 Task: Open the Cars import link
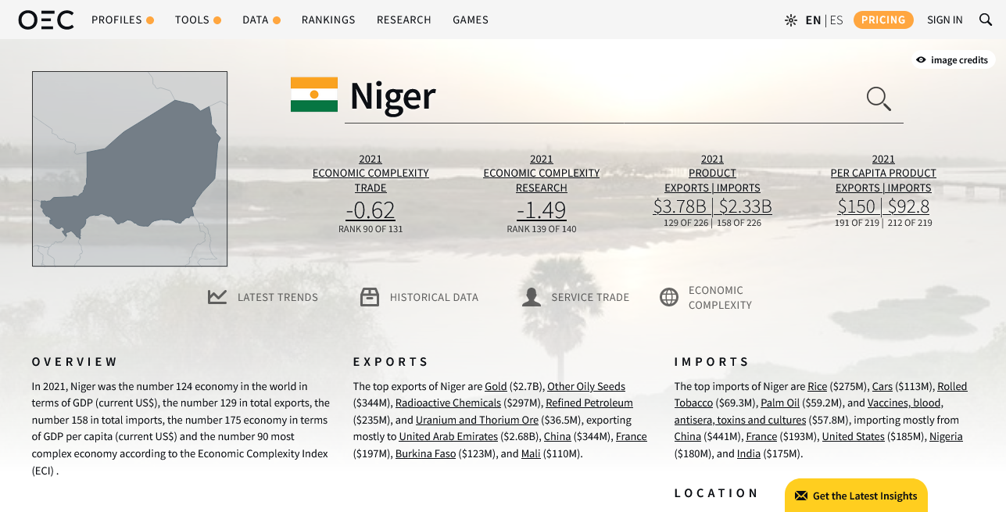point(882,386)
